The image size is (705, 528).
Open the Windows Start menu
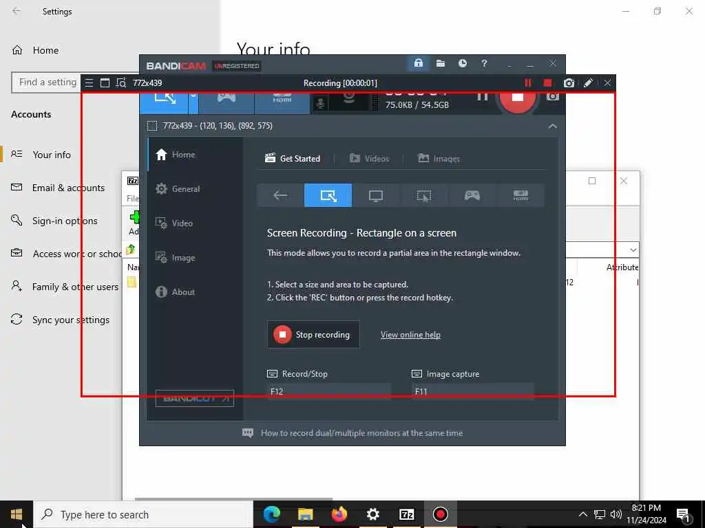pos(17,514)
